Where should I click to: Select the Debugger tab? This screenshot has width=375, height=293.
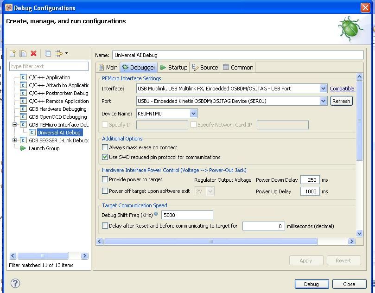point(139,67)
